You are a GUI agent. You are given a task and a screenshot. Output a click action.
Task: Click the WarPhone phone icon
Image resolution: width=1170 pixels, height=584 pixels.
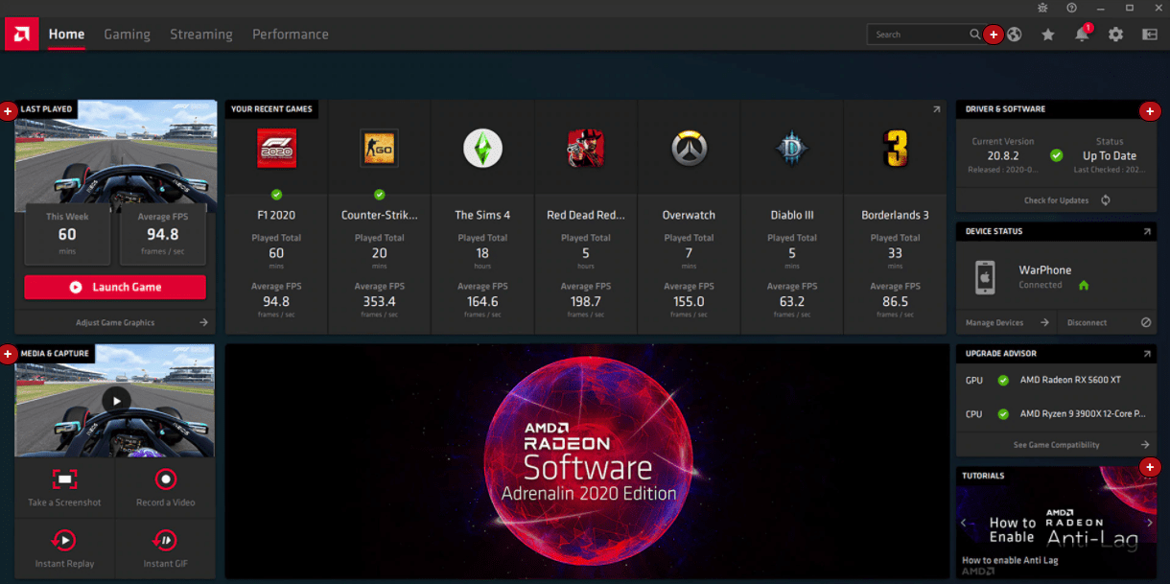click(x=984, y=277)
